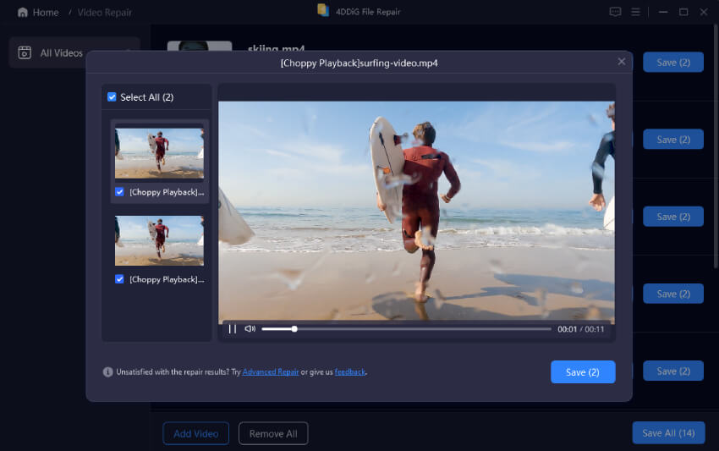Pause the surfing video playback
Screen dimensions: 719x451
233,329
